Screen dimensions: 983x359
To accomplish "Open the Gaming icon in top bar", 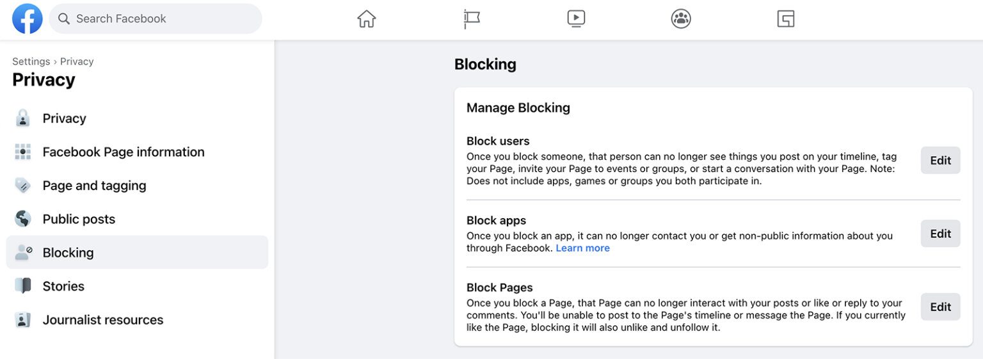I will click(786, 19).
